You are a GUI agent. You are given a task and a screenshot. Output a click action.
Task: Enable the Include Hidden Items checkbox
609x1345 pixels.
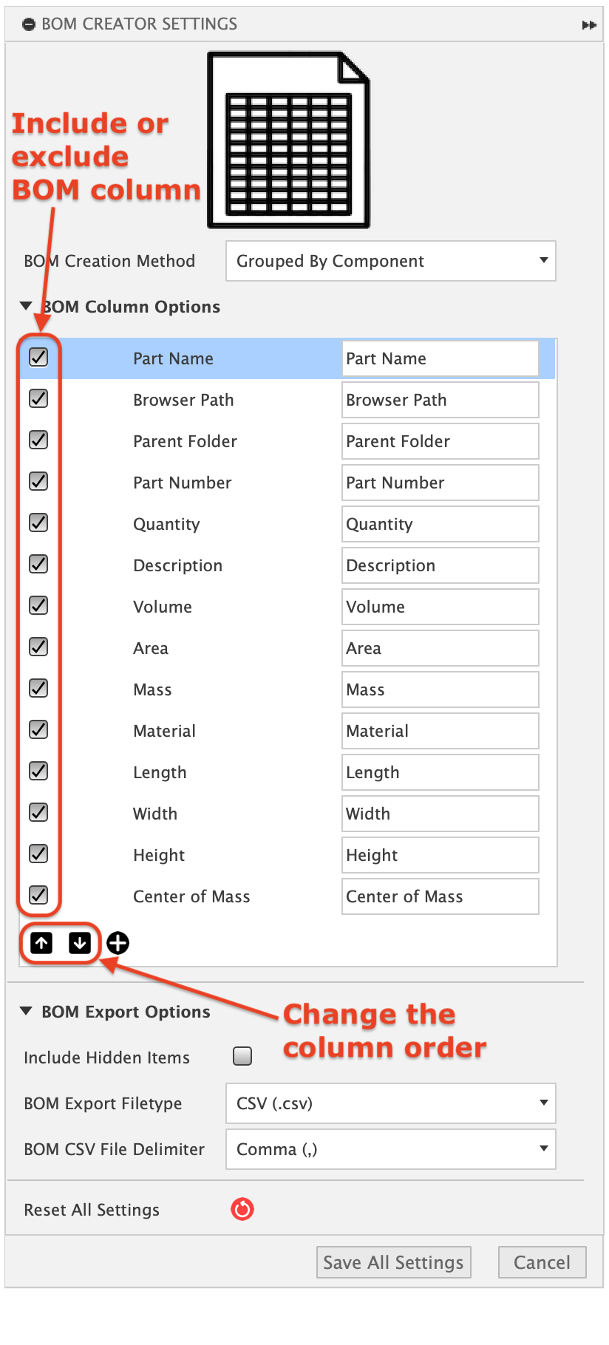pyautogui.click(x=242, y=1056)
